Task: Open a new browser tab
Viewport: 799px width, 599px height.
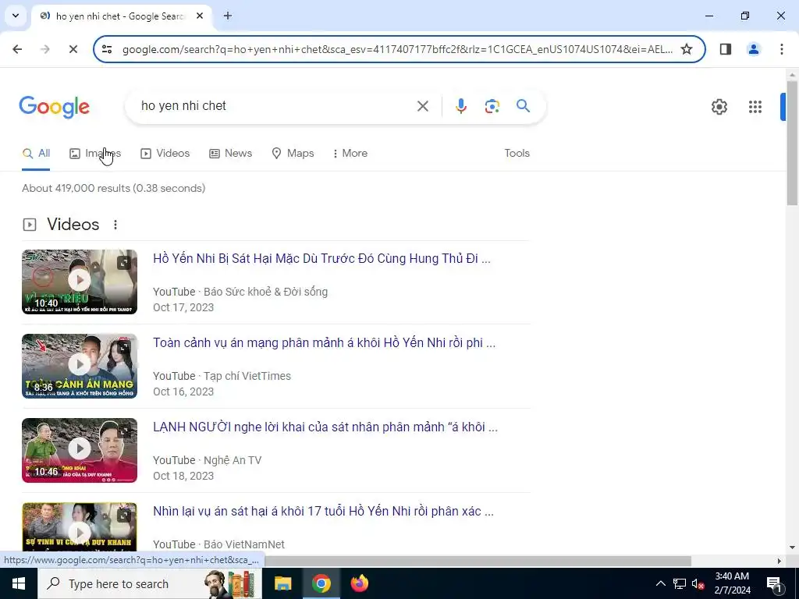Action: coord(228,16)
